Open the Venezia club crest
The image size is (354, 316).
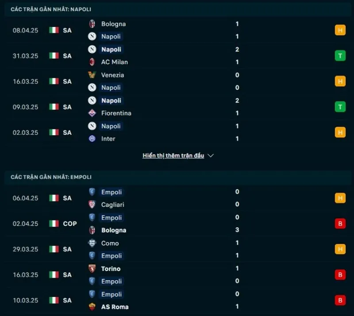tap(92, 75)
